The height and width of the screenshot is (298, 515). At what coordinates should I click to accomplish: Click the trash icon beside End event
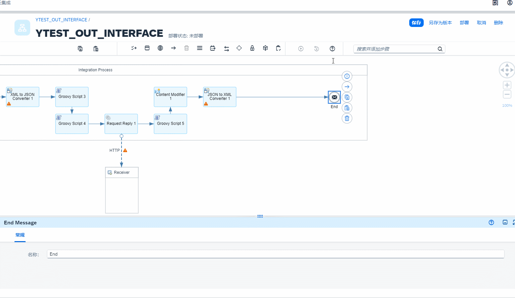[347, 118]
